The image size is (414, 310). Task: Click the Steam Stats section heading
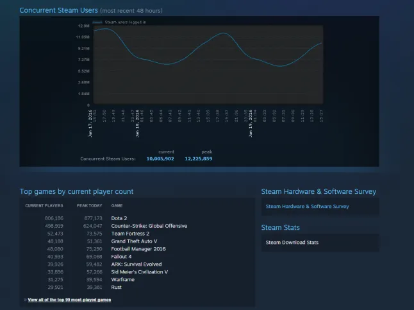(x=281, y=227)
